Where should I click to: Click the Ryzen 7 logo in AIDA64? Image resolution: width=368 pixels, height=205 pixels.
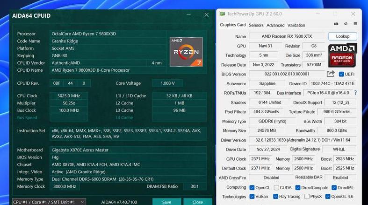tap(186, 52)
